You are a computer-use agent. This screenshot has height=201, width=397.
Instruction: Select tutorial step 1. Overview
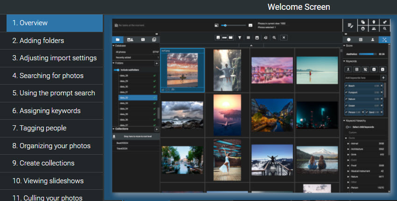(x=55, y=23)
